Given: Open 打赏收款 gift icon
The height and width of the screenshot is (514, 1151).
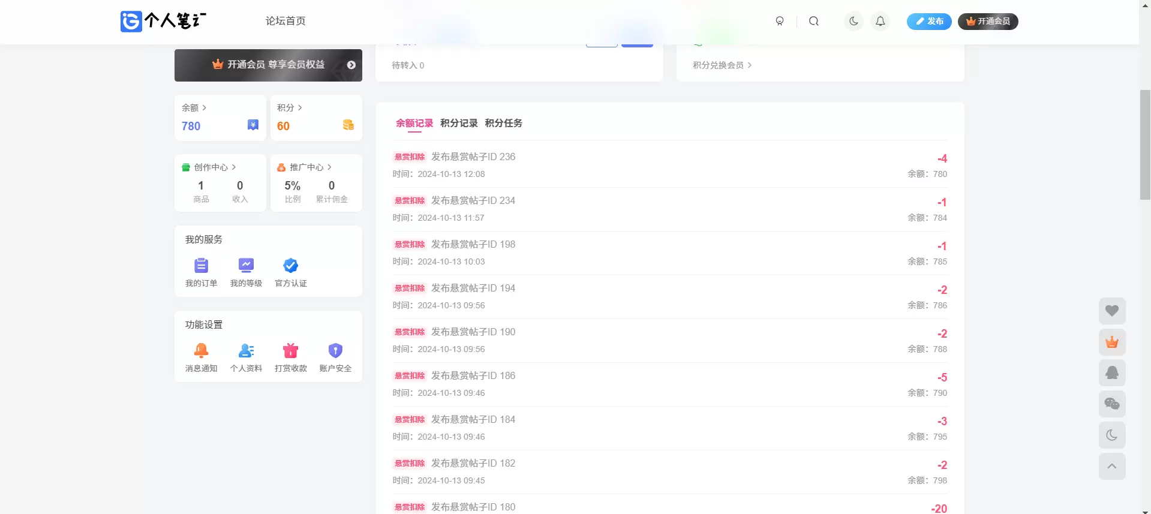Looking at the screenshot, I should pyautogui.click(x=291, y=350).
